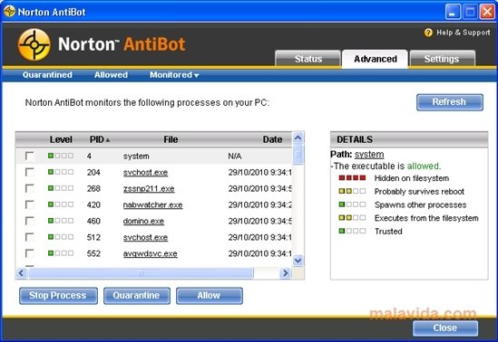Click the Spawns other processes level icon
Screen dimensions: 498x342
[352, 204]
